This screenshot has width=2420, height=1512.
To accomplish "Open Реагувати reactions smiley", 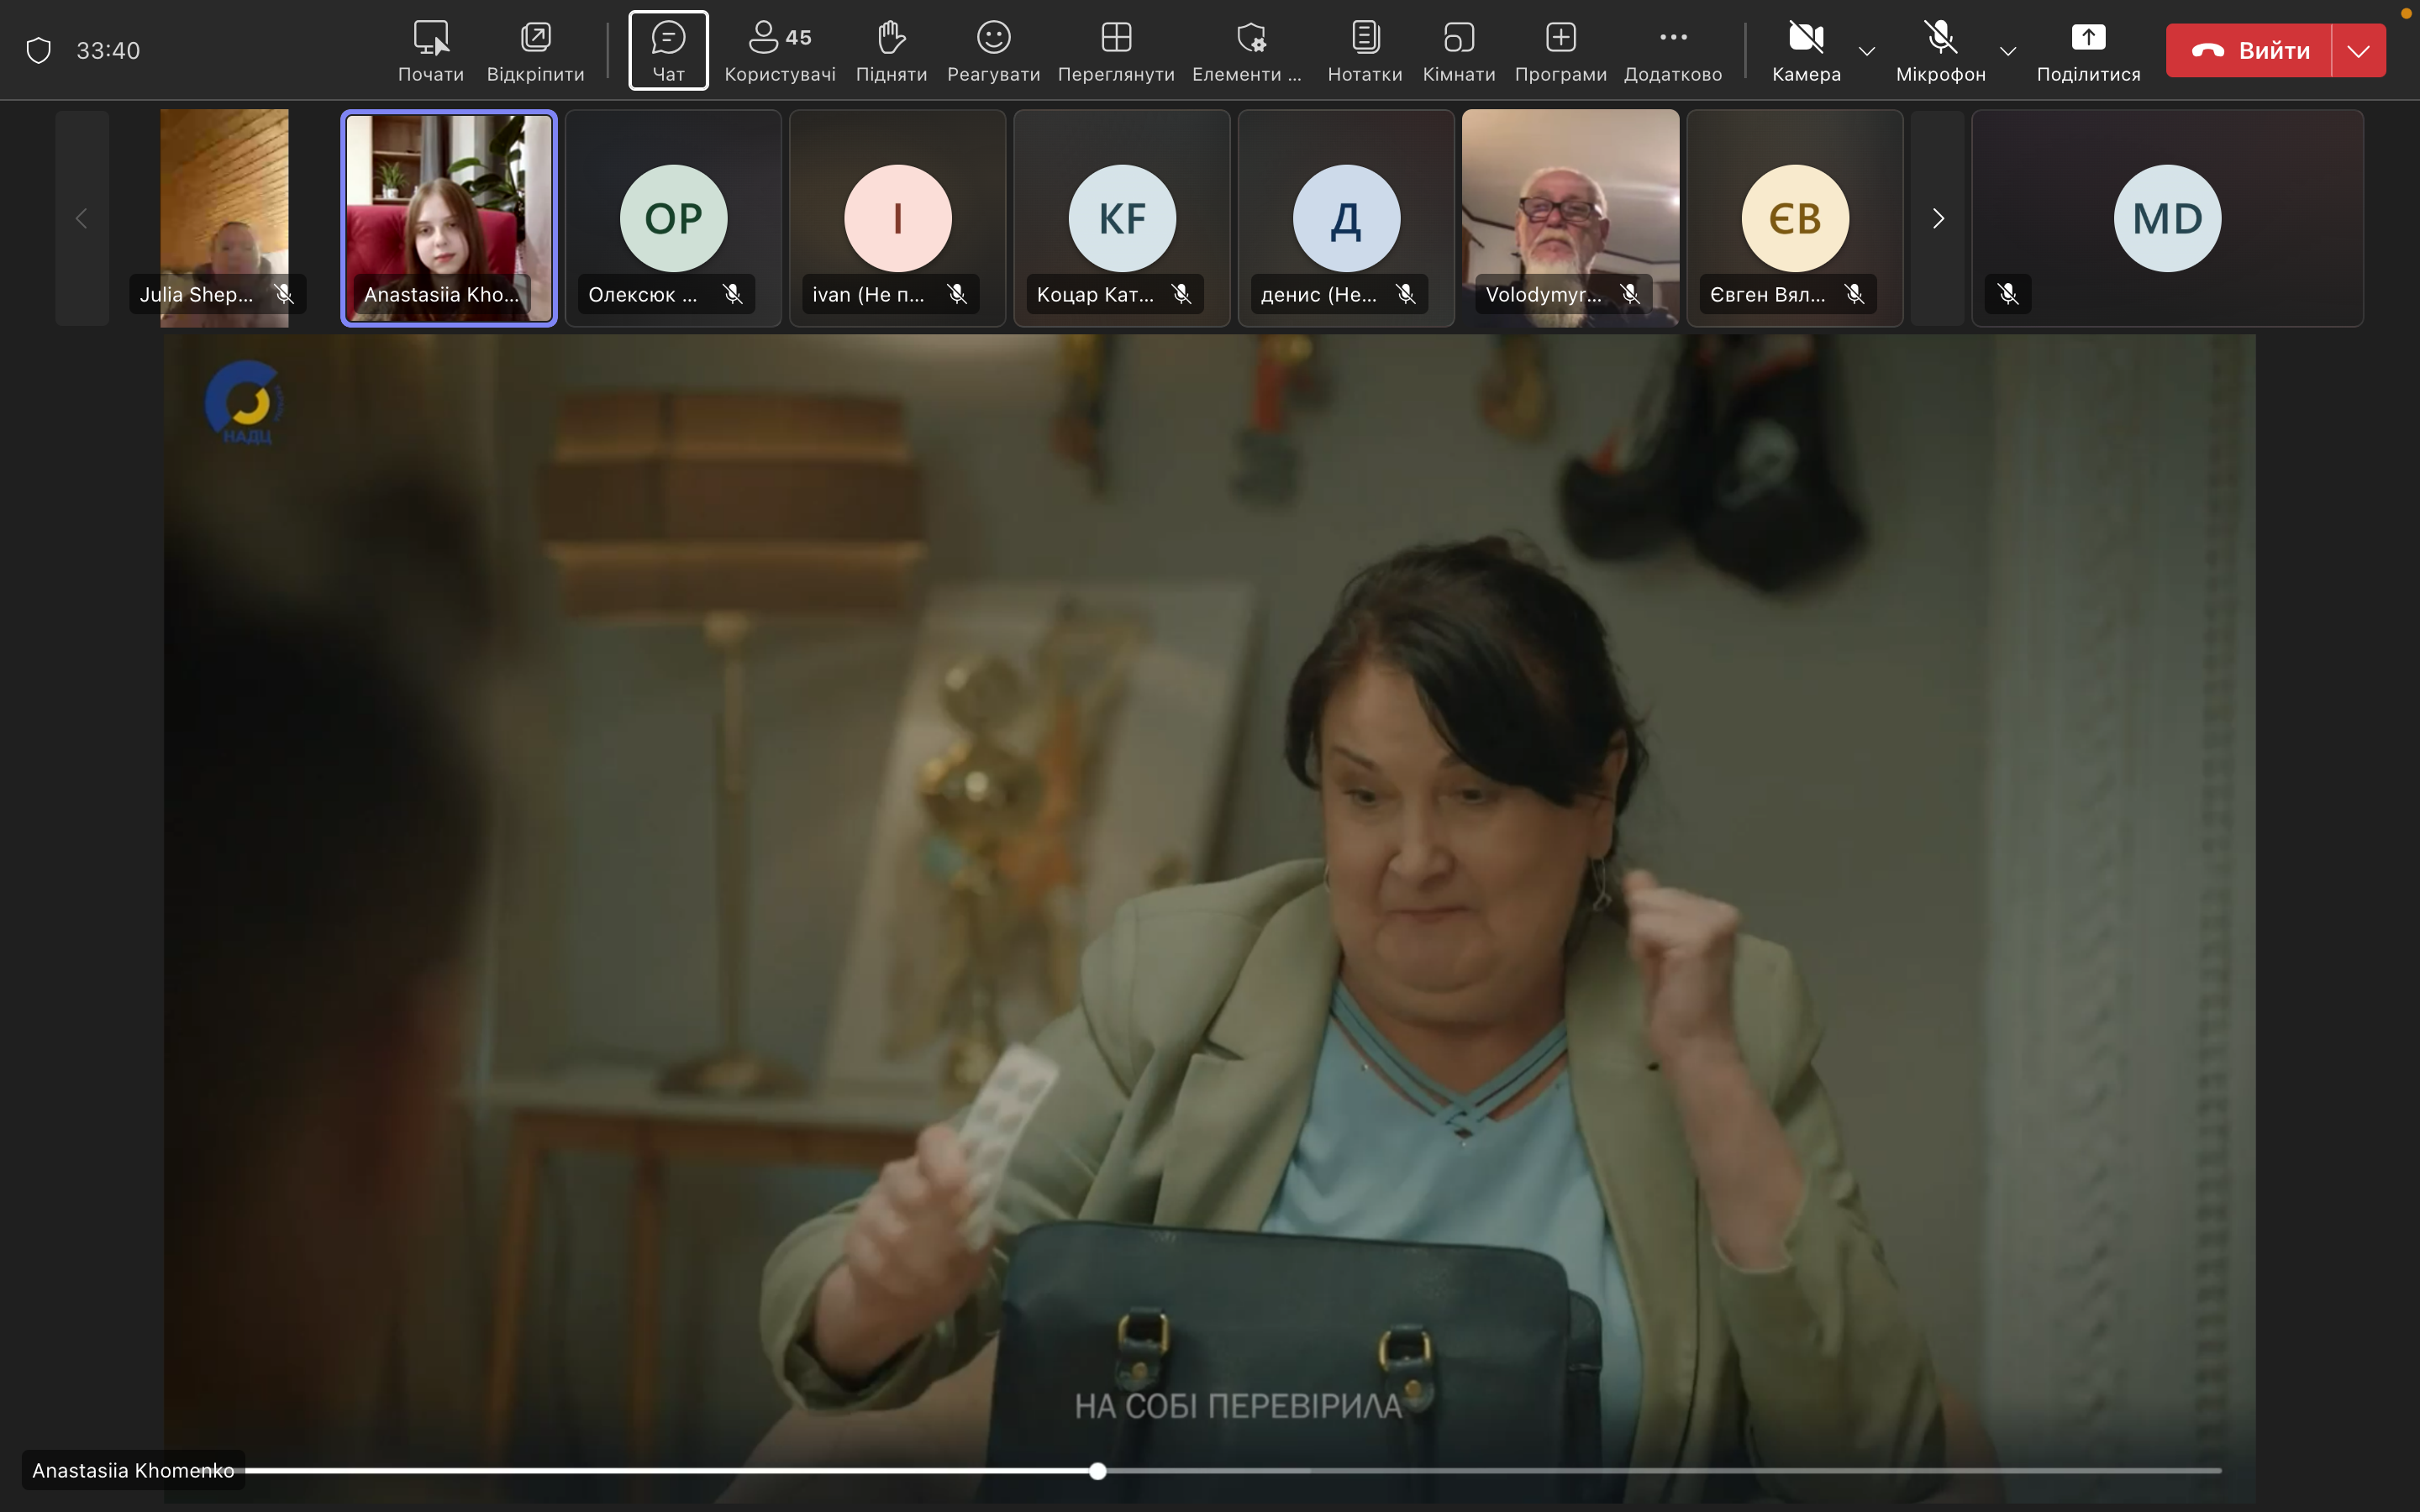I will [993, 50].
